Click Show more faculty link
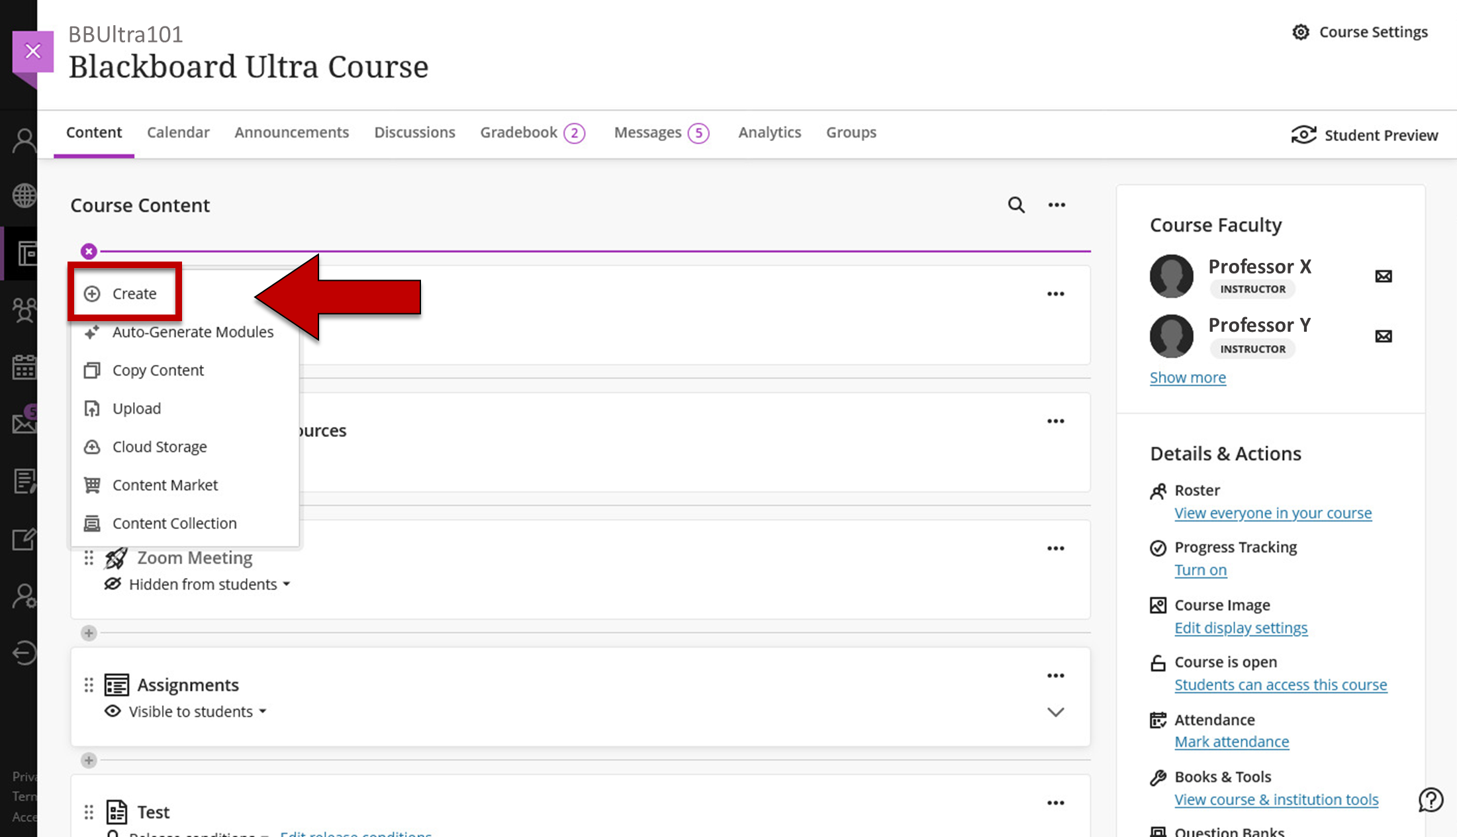The width and height of the screenshot is (1457, 837). click(1188, 377)
